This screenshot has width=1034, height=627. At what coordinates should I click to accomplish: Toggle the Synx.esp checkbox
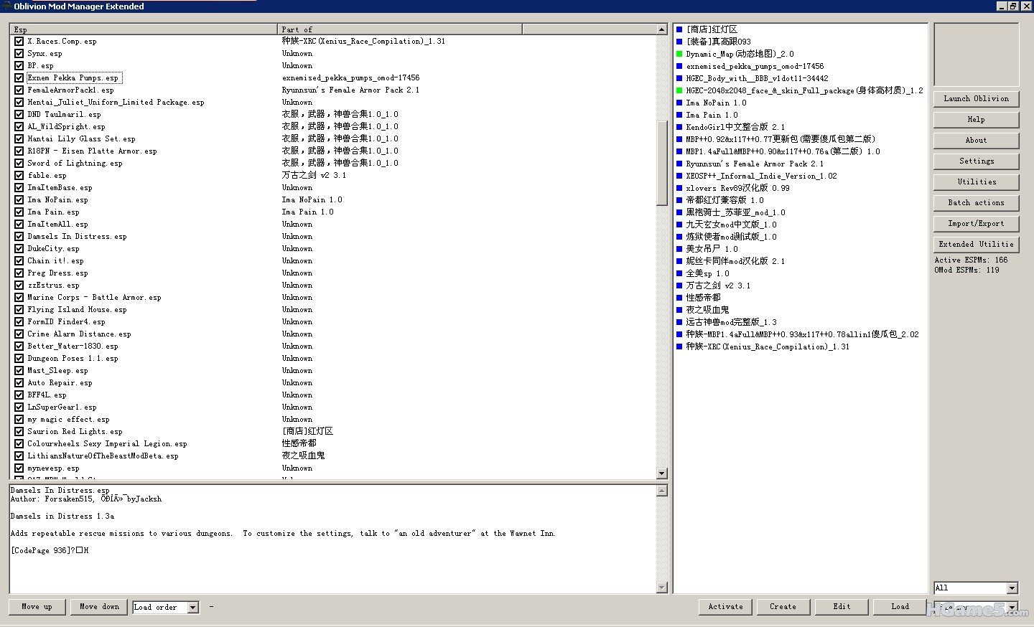pyautogui.click(x=19, y=54)
